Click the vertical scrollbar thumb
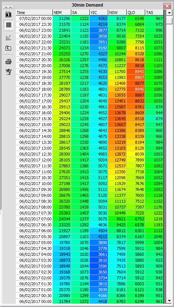 point(169,20)
